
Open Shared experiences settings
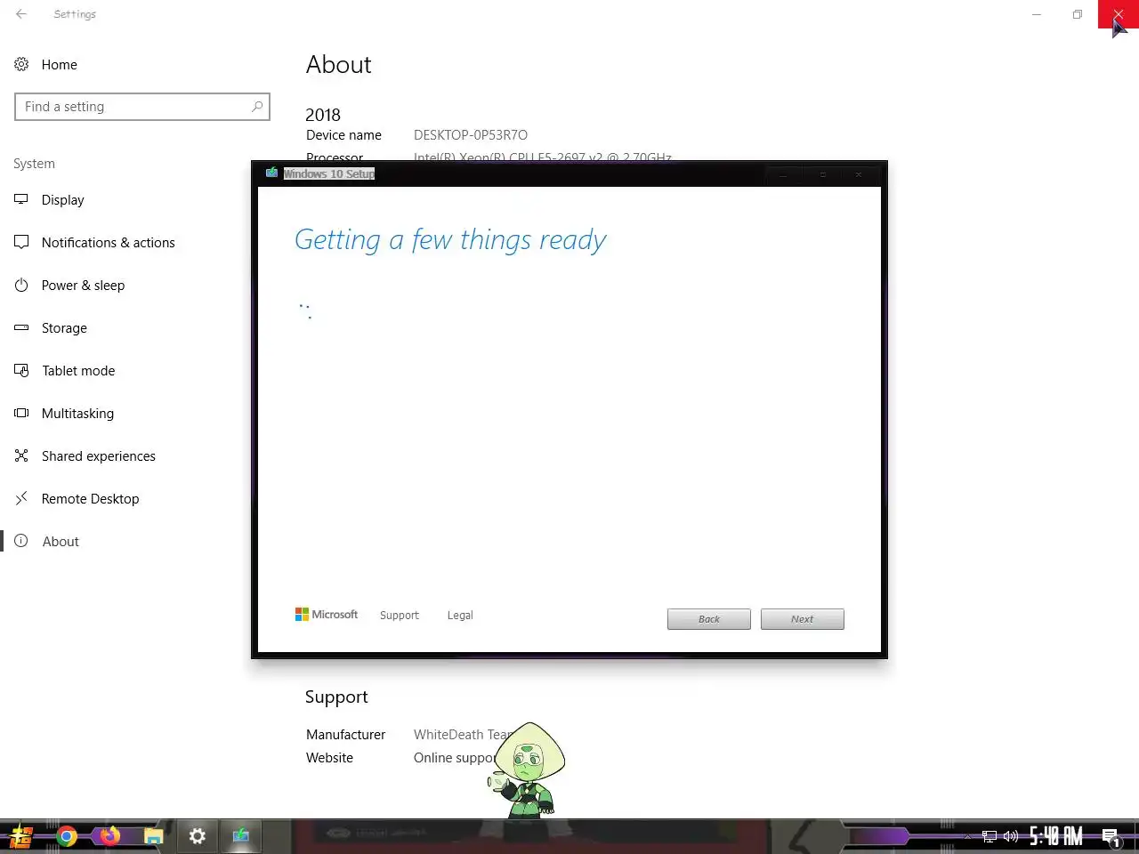pos(98,456)
